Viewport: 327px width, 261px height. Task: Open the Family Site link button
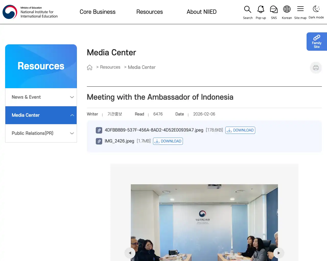317,42
